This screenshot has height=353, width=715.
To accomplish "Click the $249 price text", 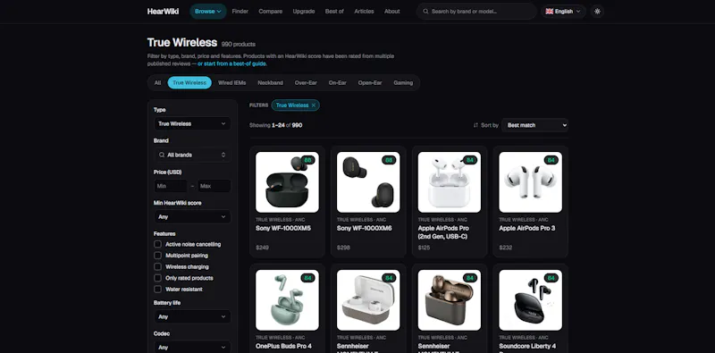I will coord(262,248).
